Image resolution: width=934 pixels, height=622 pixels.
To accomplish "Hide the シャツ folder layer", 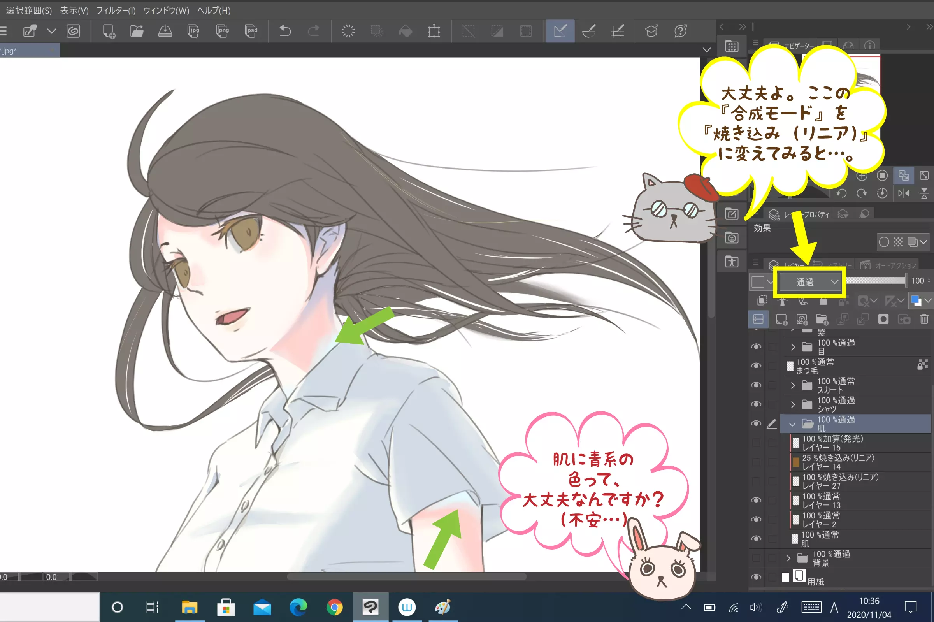I will 756,404.
